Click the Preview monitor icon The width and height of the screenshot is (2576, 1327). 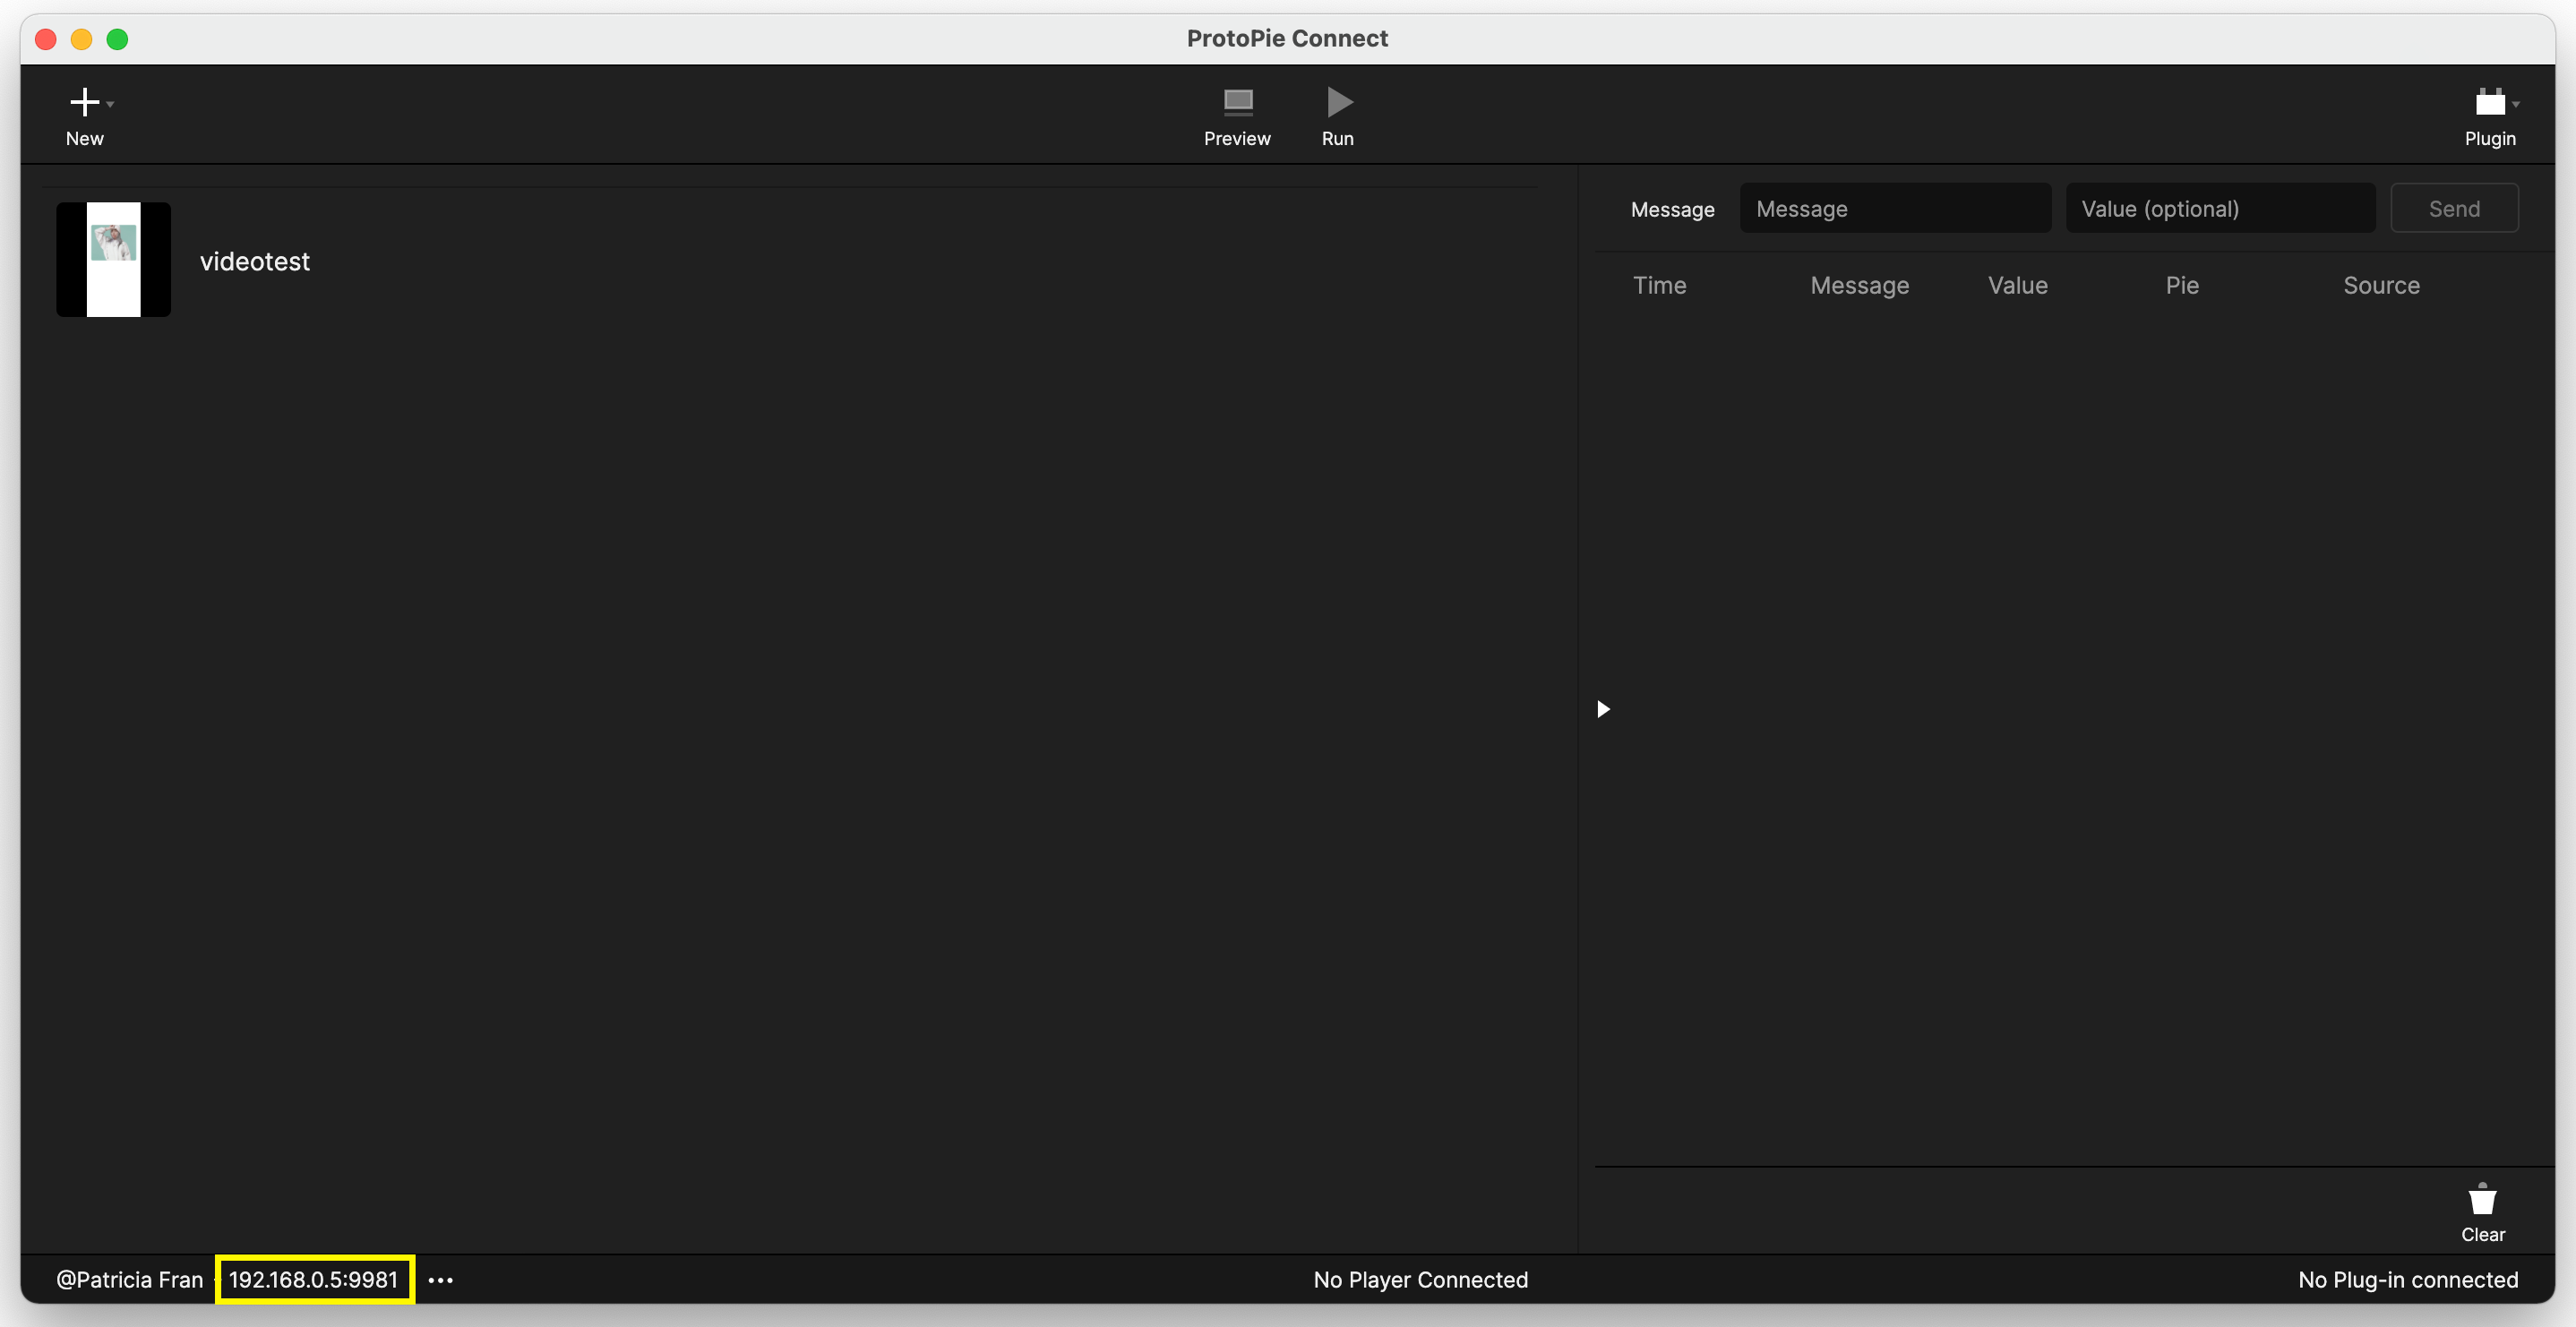click(1237, 102)
